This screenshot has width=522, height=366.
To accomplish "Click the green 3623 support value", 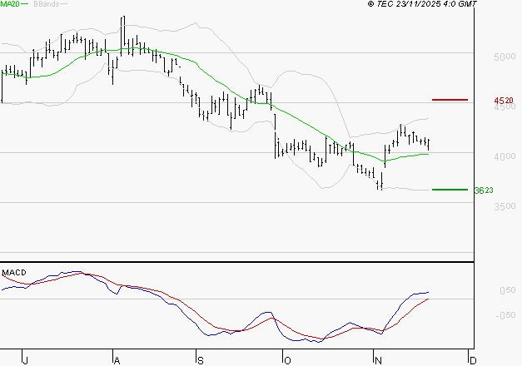I will [484, 190].
